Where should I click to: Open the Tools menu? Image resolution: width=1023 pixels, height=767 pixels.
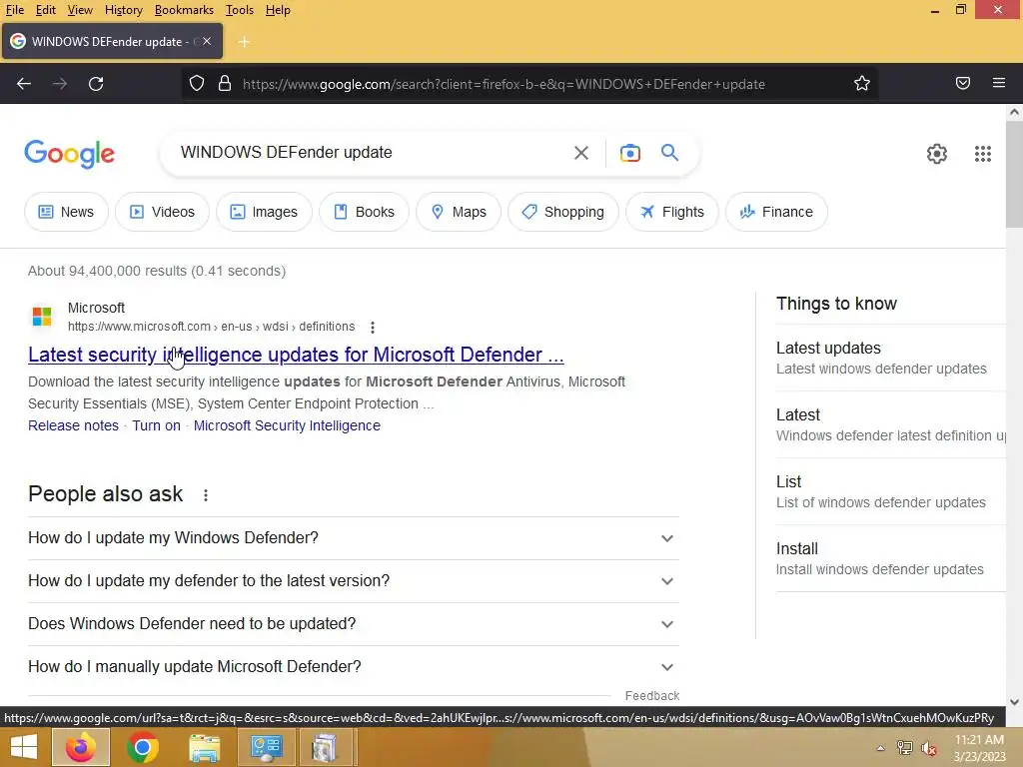click(240, 10)
